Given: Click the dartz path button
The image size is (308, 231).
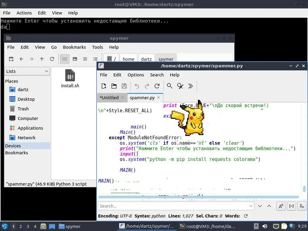Looking at the screenshot, I should click(146, 59).
